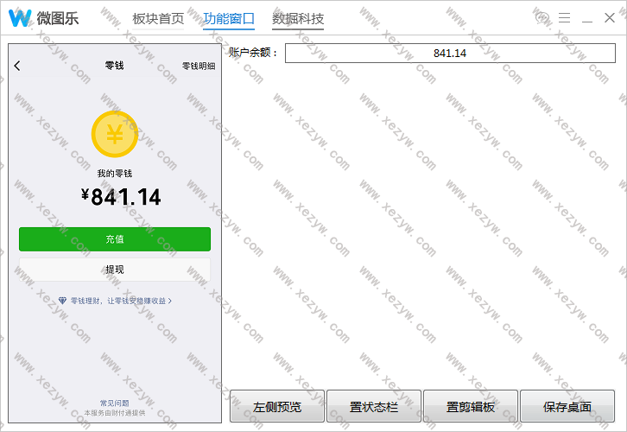Switch to the 板块首页 tab
Screen dimensions: 627x432
pos(158,19)
